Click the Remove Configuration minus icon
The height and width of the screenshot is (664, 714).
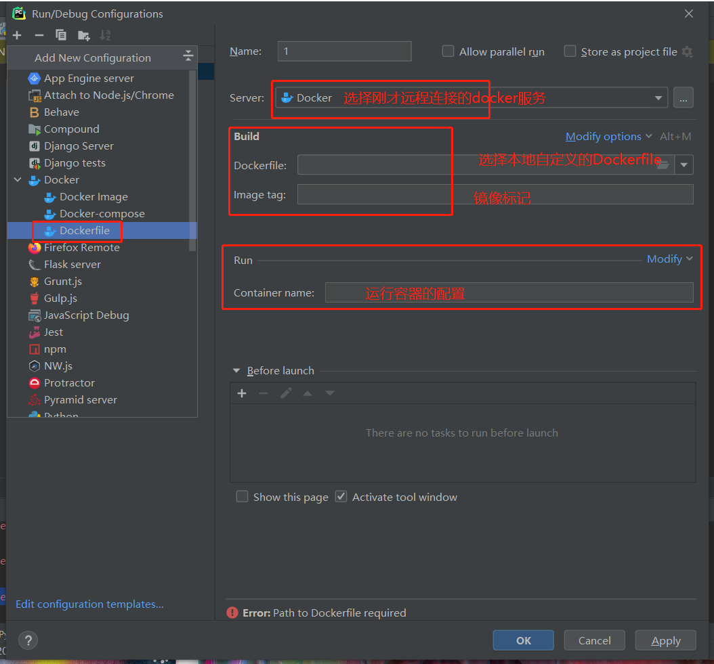tap(39, 35)
